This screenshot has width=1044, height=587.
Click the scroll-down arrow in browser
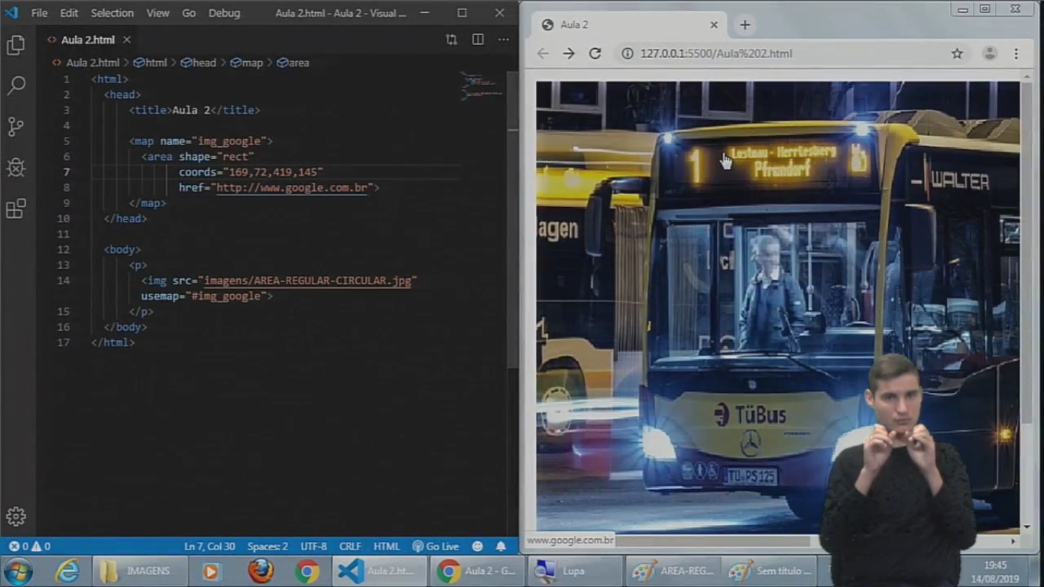click(x=1027, y=527)
